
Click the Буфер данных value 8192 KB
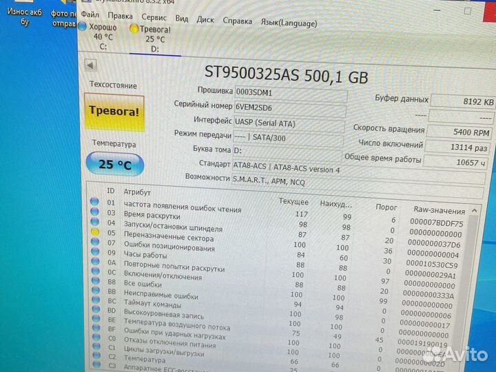click(462, 101)
